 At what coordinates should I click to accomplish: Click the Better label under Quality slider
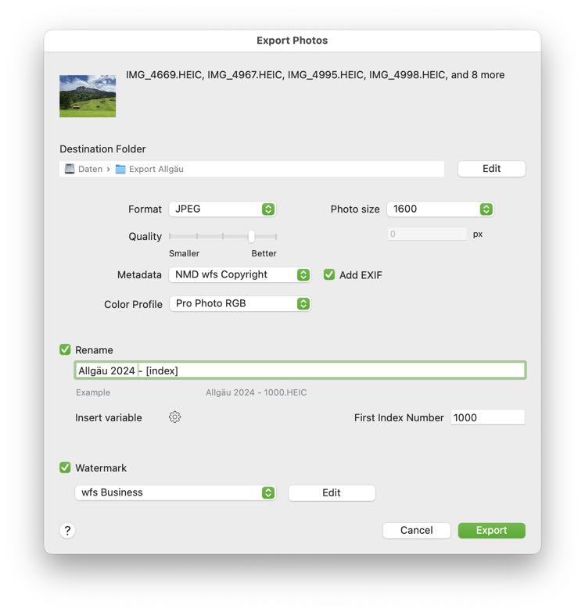tap(264, 253)
